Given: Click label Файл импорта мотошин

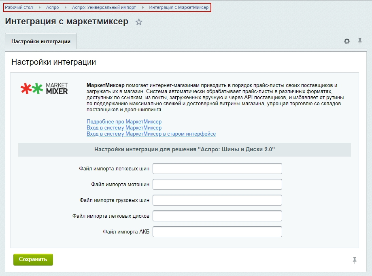Looking at the screenshot, I should (x=120, y=184).
